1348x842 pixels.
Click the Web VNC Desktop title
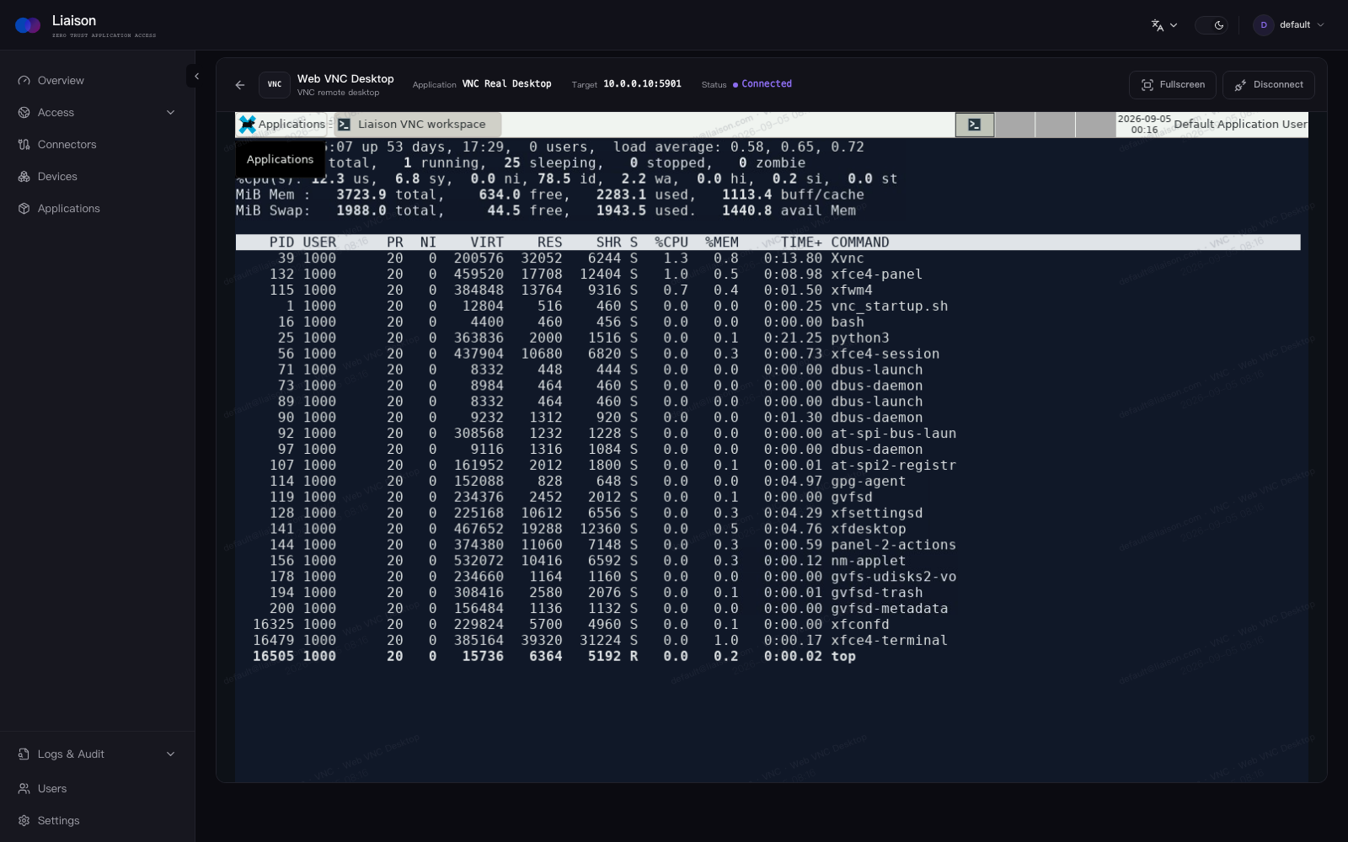tap(345, 78)
